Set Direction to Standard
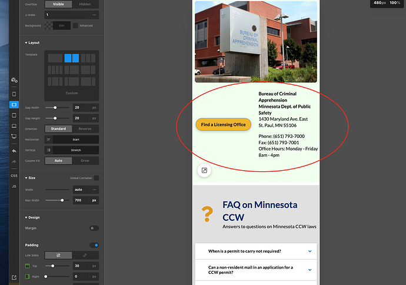The height and width of the screenshot is (285, 406). coord(58,129)
